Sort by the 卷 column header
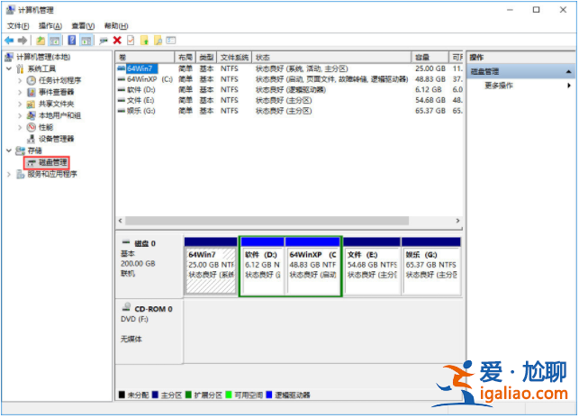 (x=145, y=58)
